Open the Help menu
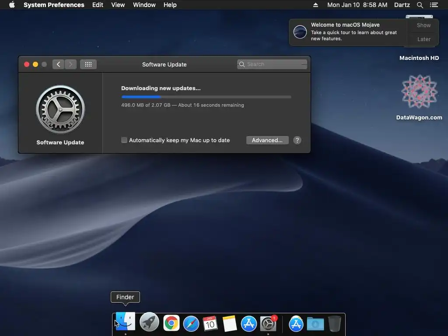This screenshot has height=336, width=448. [x=170, y=5]
